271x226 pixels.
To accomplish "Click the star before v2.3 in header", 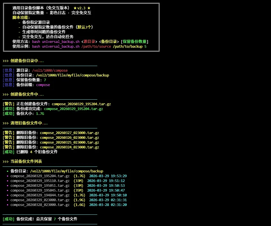I will [x=75, y=8].
